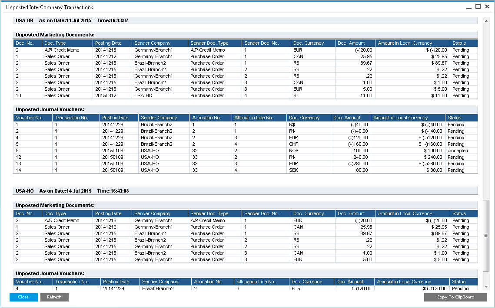Click the blue Close button
The image size is (495, 308).
click(x=23, y=297)
